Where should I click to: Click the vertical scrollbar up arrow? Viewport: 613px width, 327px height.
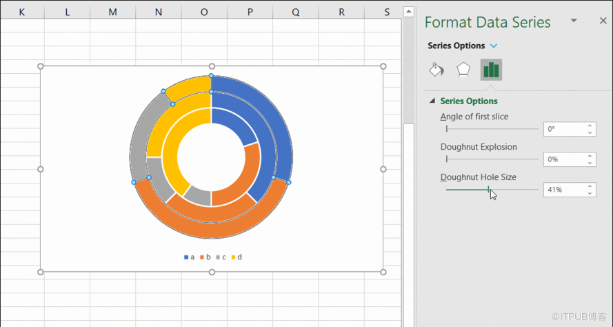[408, 11]
